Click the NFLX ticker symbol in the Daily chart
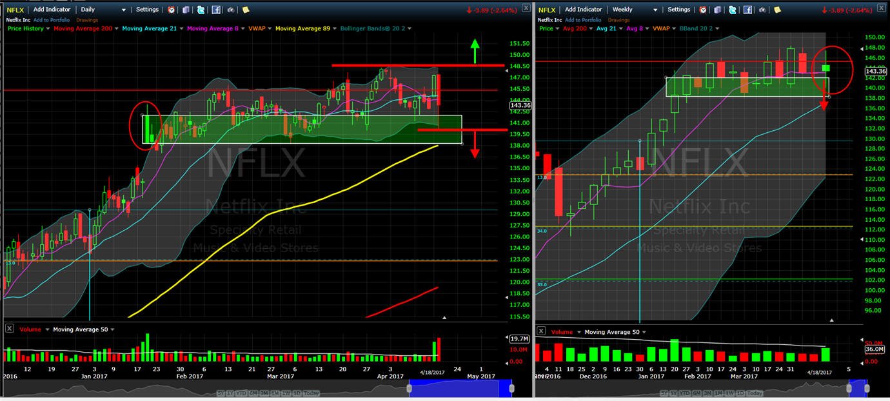 [15, 10]
